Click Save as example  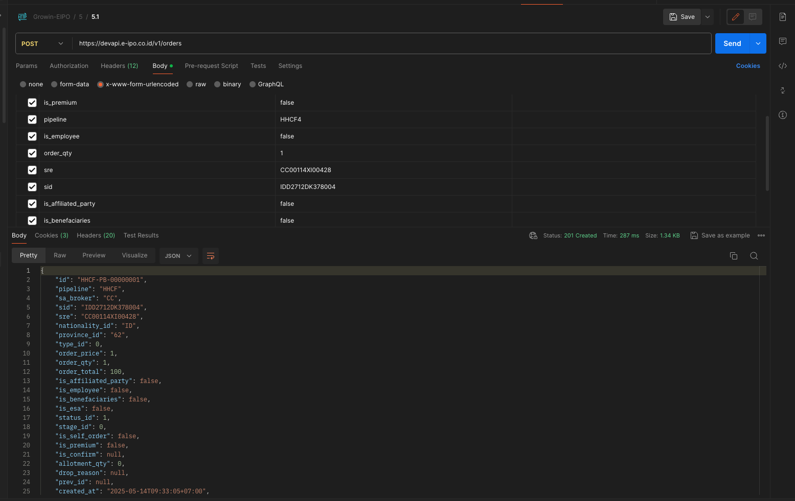[x=720, y=235]
